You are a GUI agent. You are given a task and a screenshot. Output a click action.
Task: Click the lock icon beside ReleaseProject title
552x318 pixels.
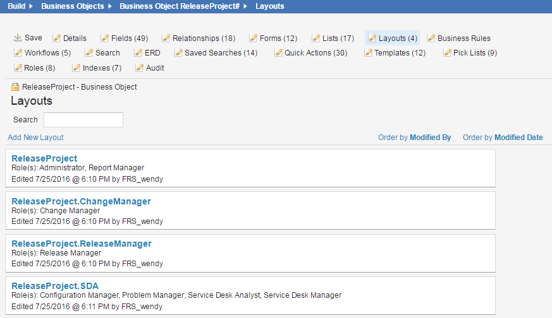coord(15,87)
